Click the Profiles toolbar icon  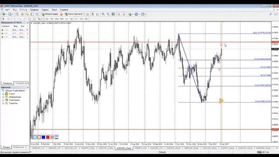tap(10, 14)
